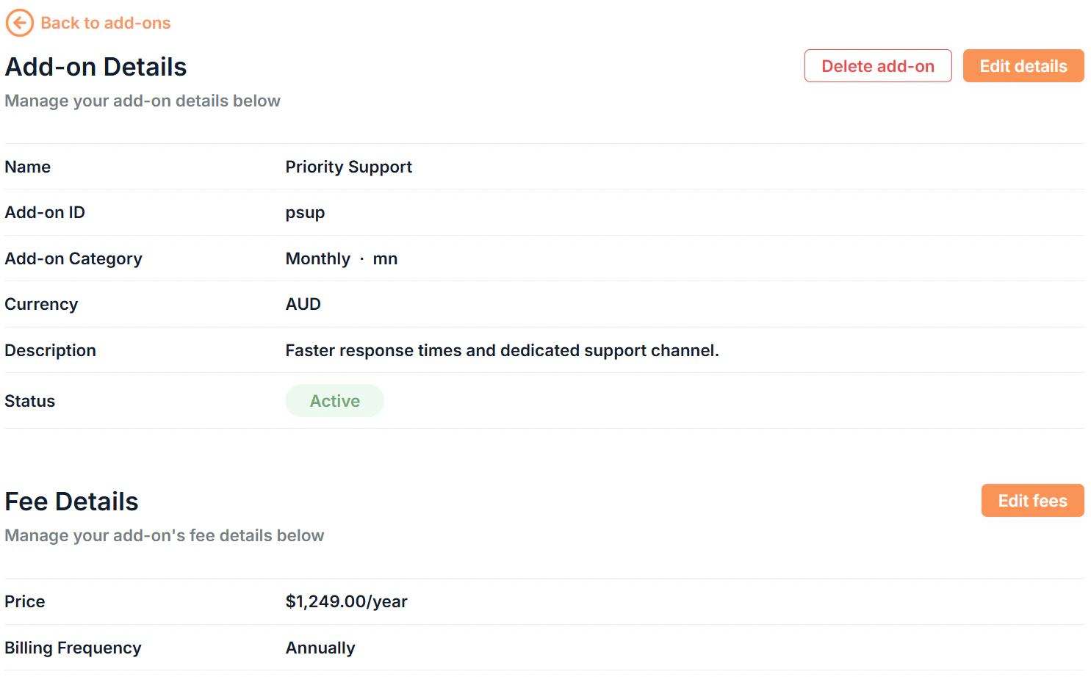Click the Annually billing frequency value
Viewport: 1091px width, 677px height.
point(320,648)
